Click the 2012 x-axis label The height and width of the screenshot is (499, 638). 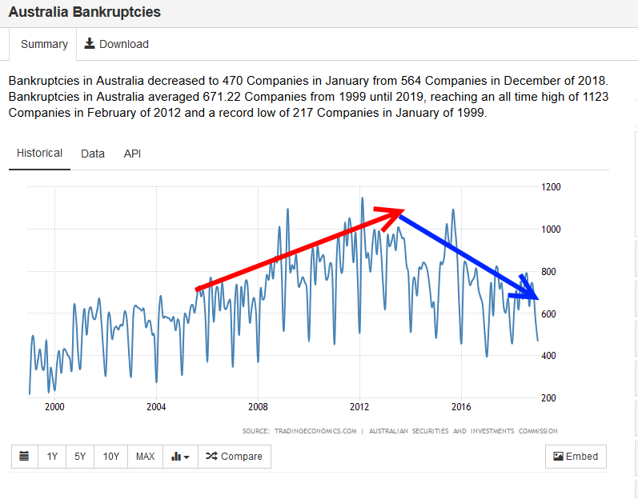[359, 407]
